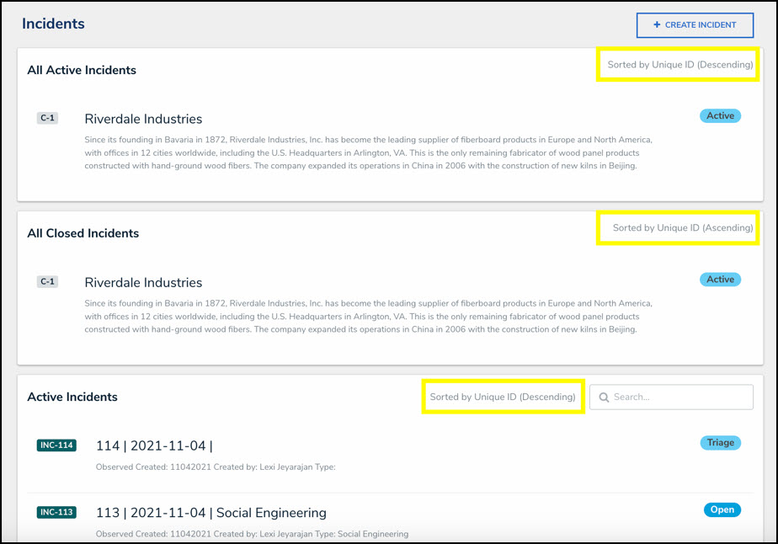
Task: Open incident 113 Social Engineering
Action: point(210,513)
